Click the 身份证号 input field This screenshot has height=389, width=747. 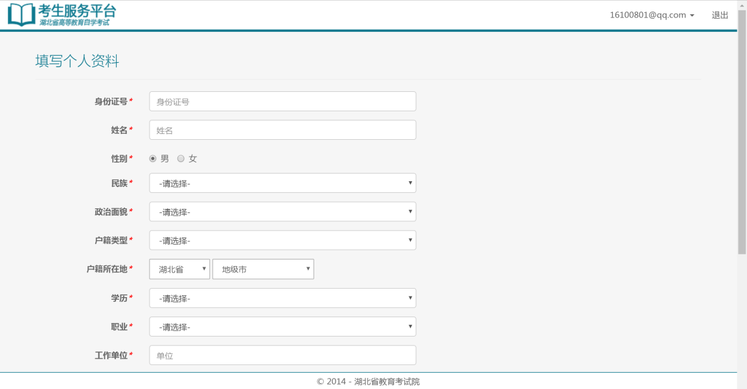click(282, 102)
